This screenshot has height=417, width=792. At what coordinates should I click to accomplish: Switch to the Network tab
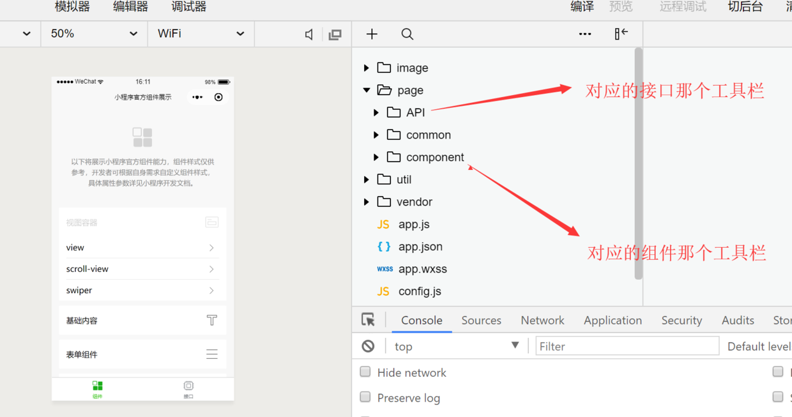point(542,320)
